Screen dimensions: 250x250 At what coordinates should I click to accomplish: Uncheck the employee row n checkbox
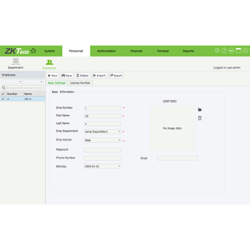3,99
